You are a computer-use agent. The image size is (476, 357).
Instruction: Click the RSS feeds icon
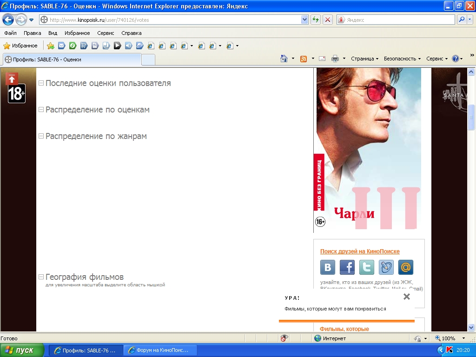(x=304, y=59)
